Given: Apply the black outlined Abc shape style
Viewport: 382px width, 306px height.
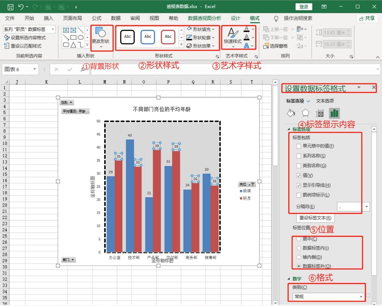Looking at the screenshot, I should tap(127, 37).
